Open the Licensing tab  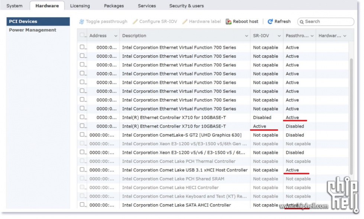click(x=80, y=6)
